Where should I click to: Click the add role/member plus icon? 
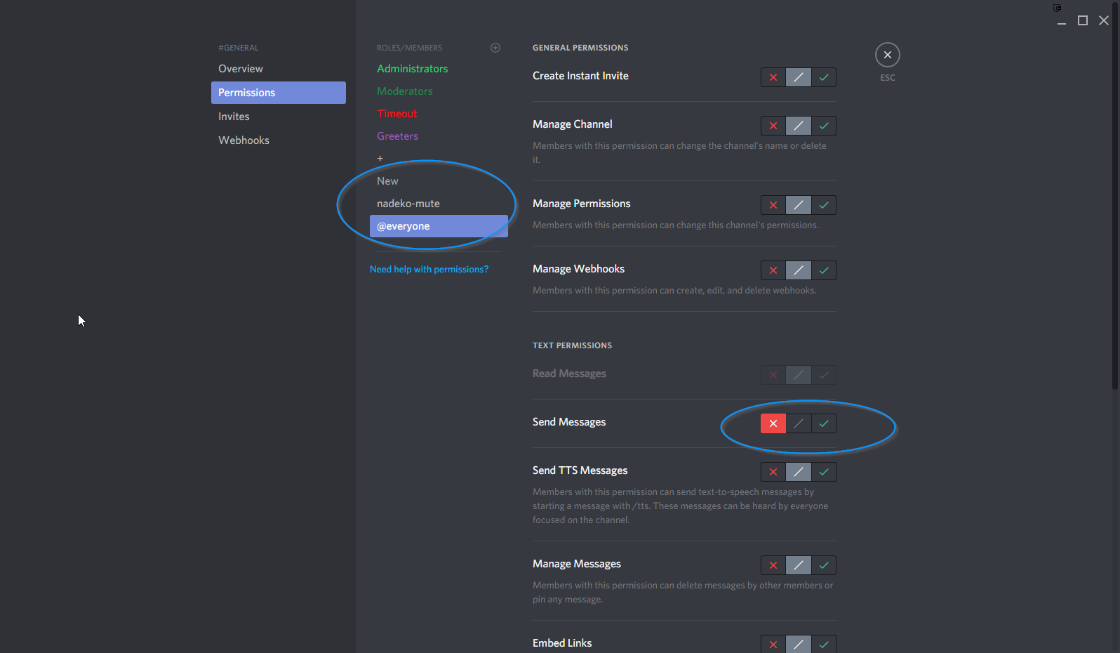pyautogui.click(x=495, y=48)
